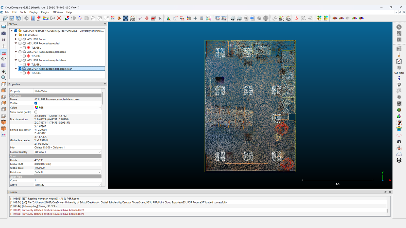Open the Current Display 3D View 1 dropdown
The image size is (406, 228).
tap(68, 152)
